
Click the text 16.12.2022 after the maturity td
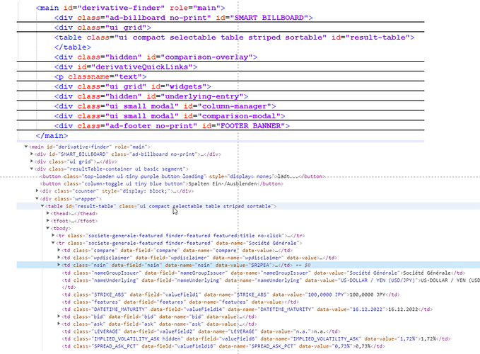(x=403, y=309)
